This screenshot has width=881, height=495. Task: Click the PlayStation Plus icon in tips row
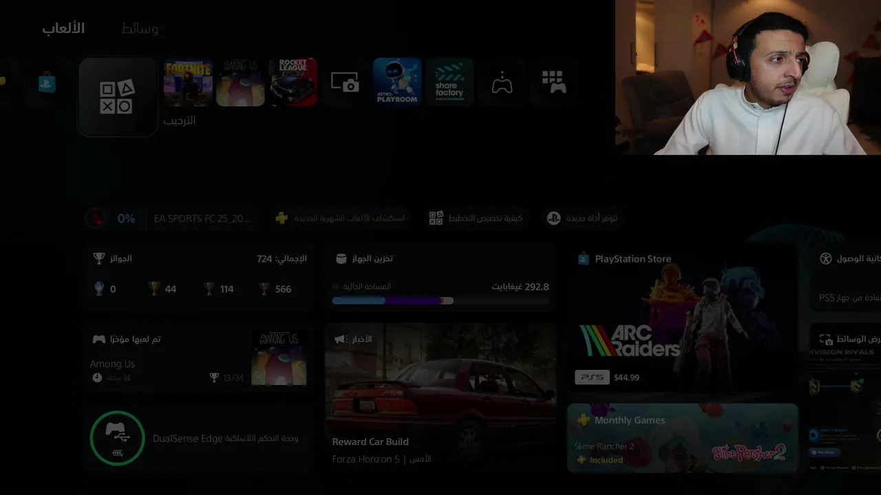coord(281,218)
